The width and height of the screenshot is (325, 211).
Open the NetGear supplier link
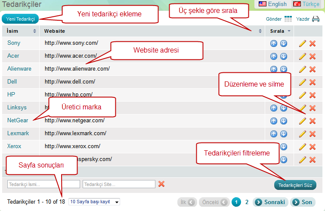click(18, 121)
